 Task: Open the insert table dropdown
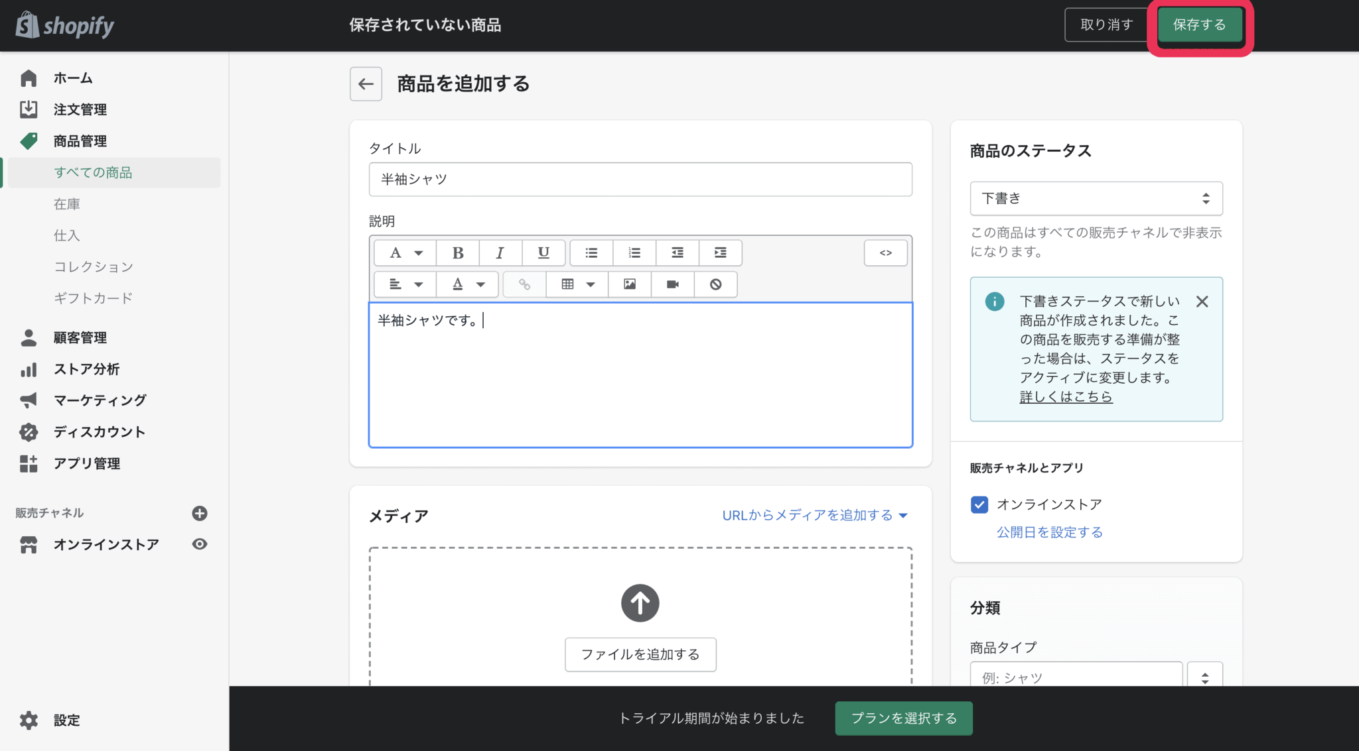[577, 284]
